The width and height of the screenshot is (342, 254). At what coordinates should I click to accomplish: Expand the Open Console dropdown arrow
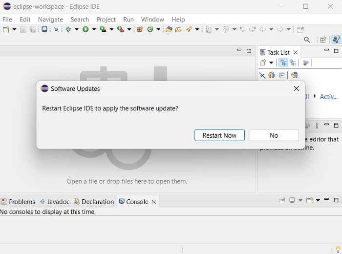click(x=318, y=200)
